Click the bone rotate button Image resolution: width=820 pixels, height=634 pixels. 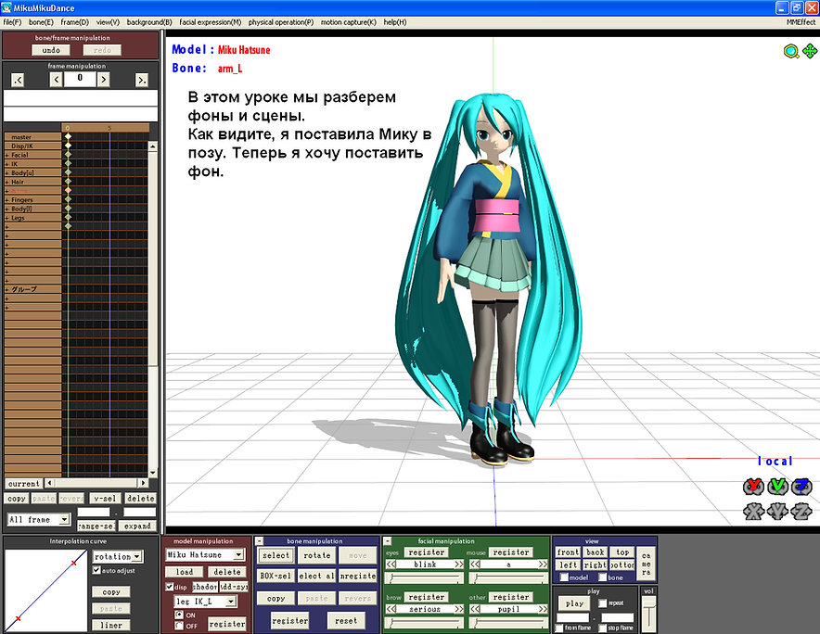317,555
